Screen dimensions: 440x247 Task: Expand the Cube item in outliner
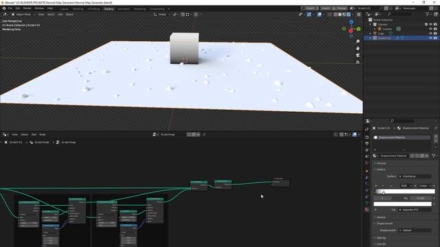(371, 34)
